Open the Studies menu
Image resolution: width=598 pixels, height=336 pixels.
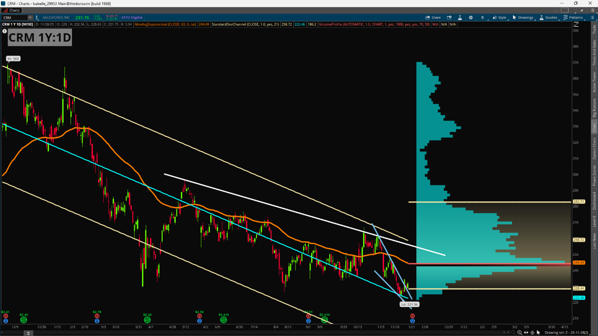[548, 17]
